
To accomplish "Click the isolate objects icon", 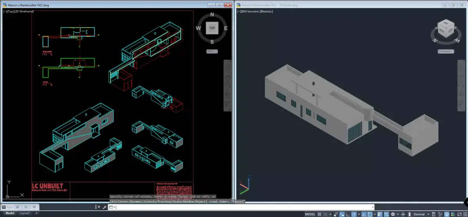I will click(x=440, y=214).
